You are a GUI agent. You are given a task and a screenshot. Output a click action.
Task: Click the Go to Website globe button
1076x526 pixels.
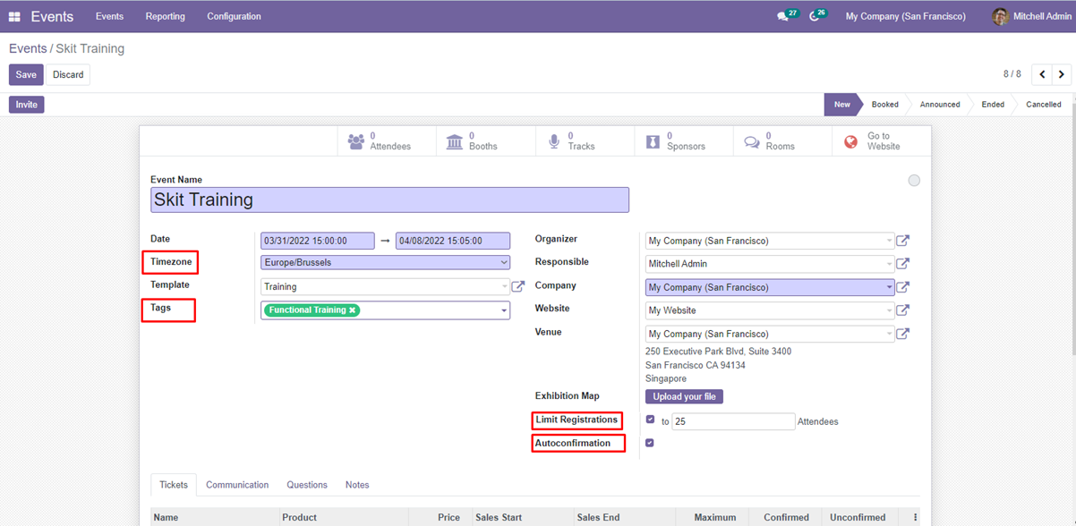pos(872,141)
